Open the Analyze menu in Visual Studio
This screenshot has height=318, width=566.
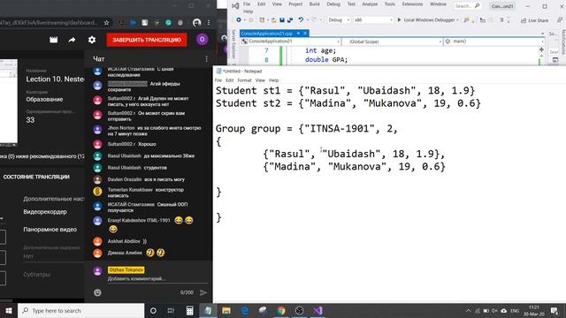pos(370,4)
